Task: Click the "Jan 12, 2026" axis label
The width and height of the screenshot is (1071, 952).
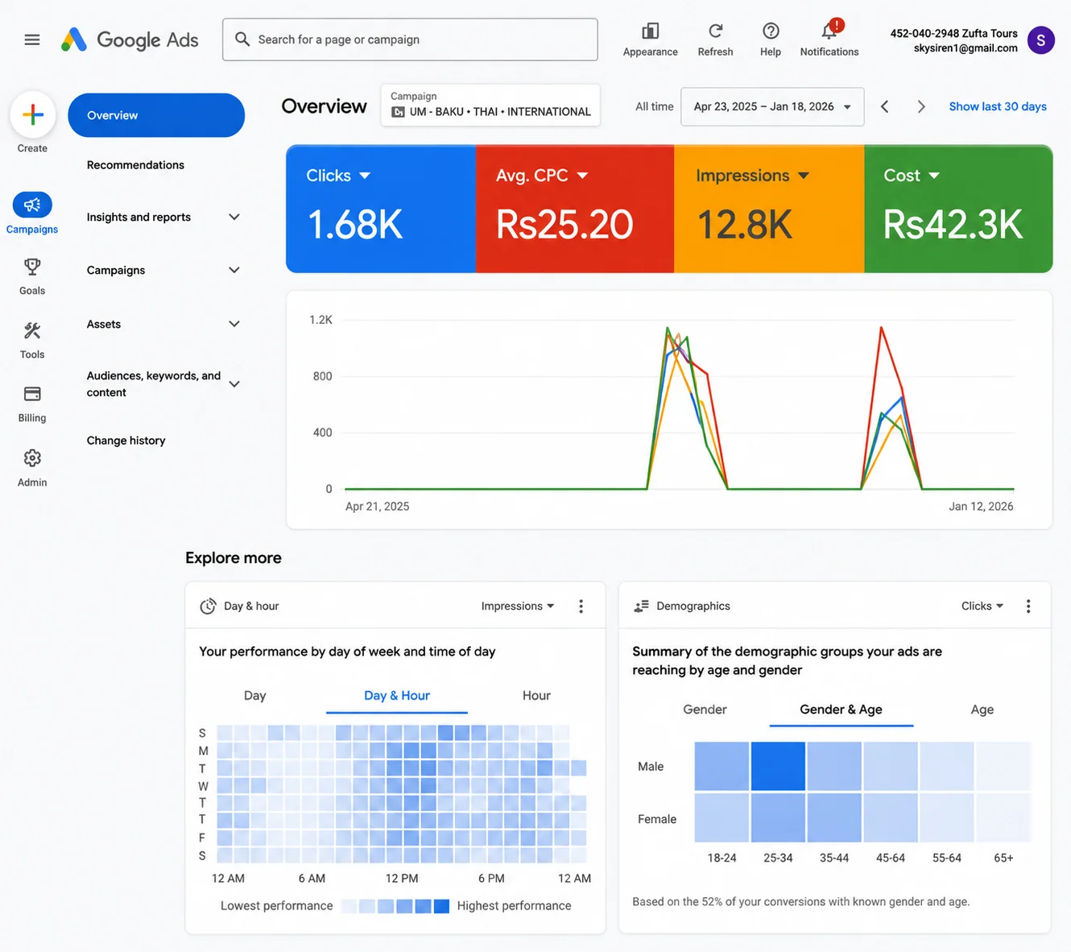Action: coord(981,507)
